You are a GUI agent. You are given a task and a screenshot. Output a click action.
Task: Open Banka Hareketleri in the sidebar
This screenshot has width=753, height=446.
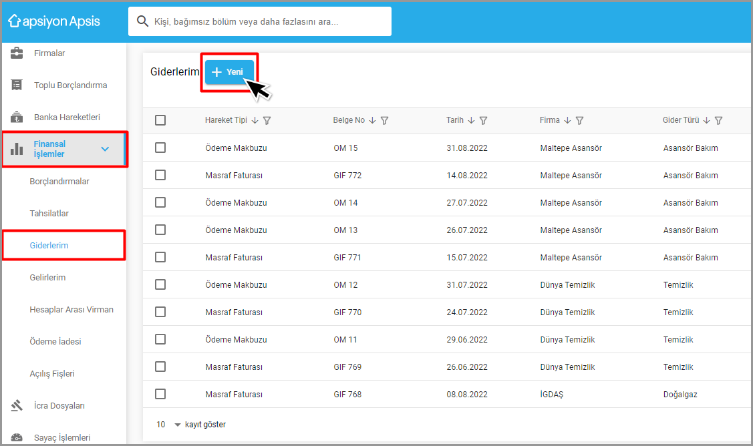point(67,117)
